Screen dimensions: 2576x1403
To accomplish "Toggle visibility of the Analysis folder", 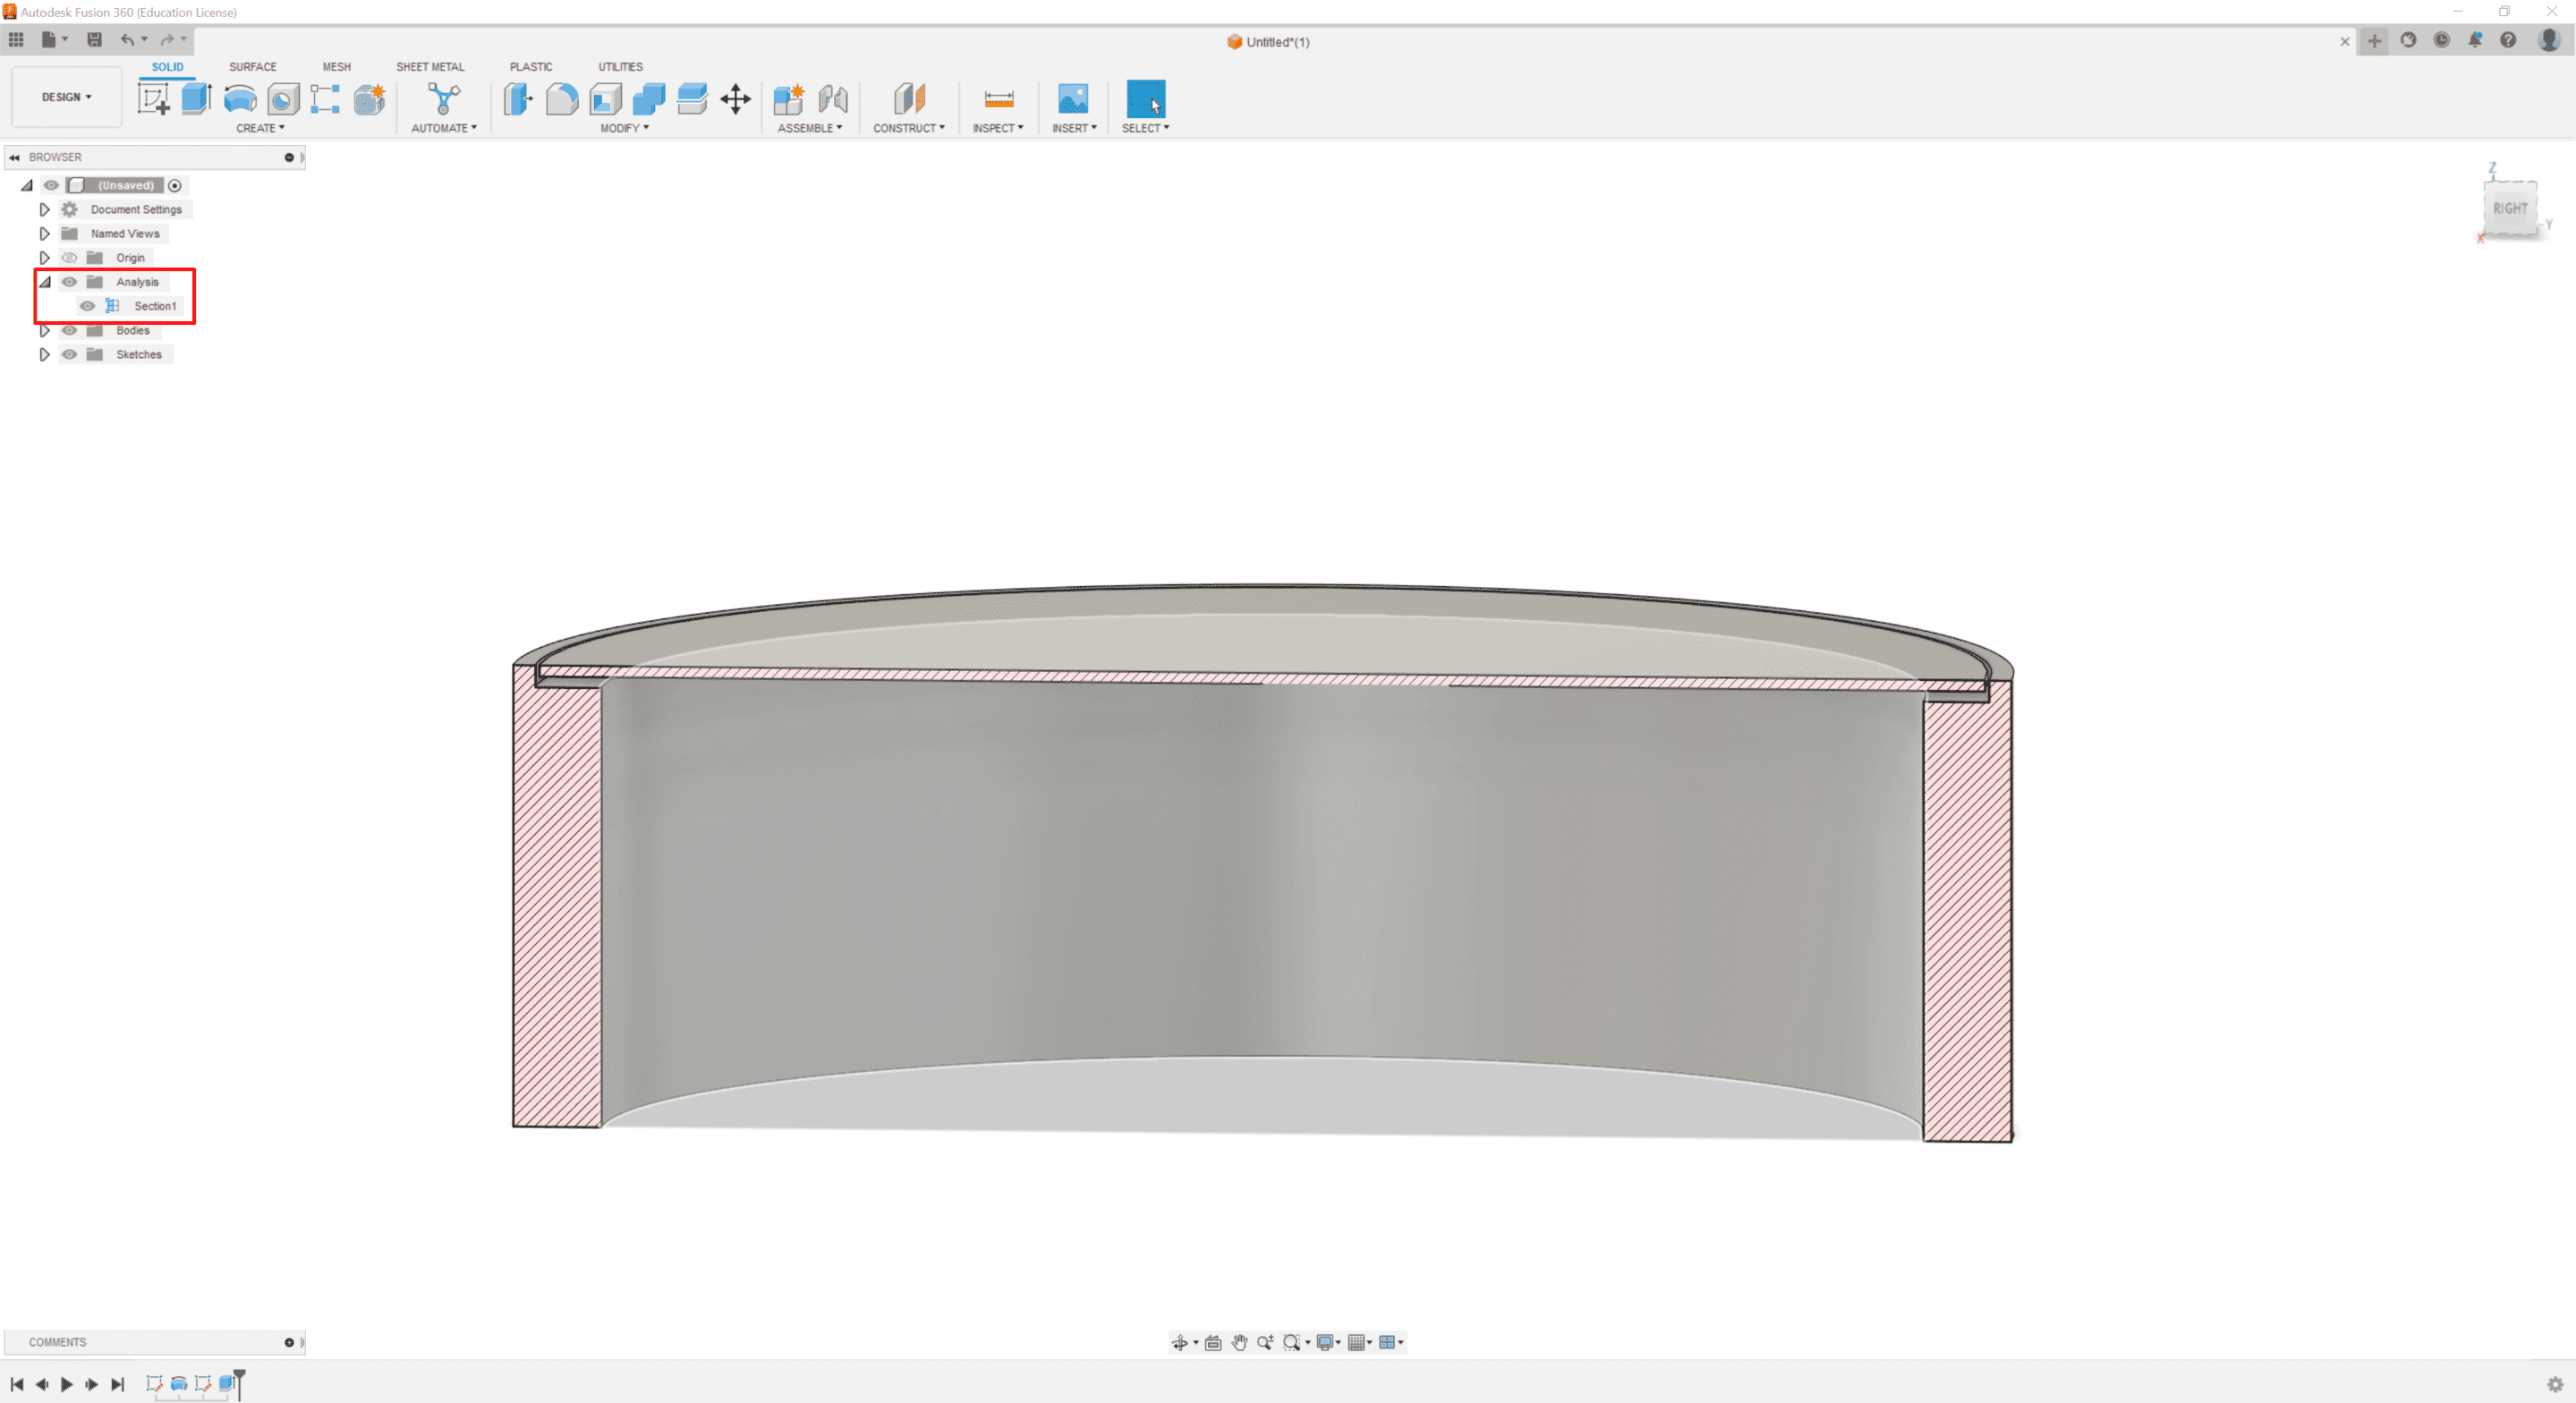I will point(69,282).
